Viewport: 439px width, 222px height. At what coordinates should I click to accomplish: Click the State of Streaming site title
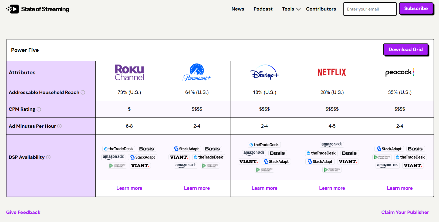pos(45,9)
